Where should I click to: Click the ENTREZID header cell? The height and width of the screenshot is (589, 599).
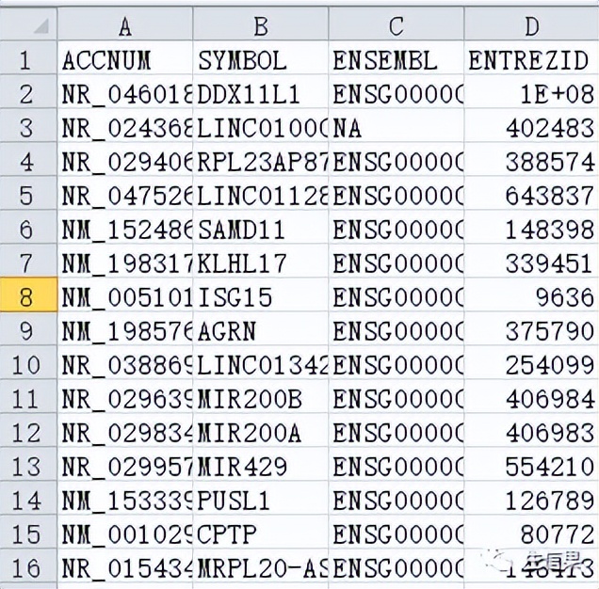coord(532,57)
